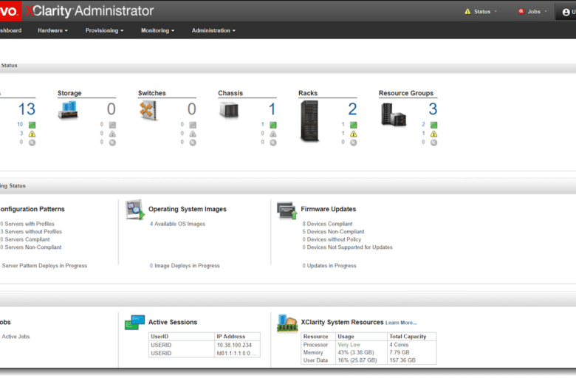Viewport: 576px width, 381px height.
Task: Click the Operating System Images heading
Action: point(188,209)
